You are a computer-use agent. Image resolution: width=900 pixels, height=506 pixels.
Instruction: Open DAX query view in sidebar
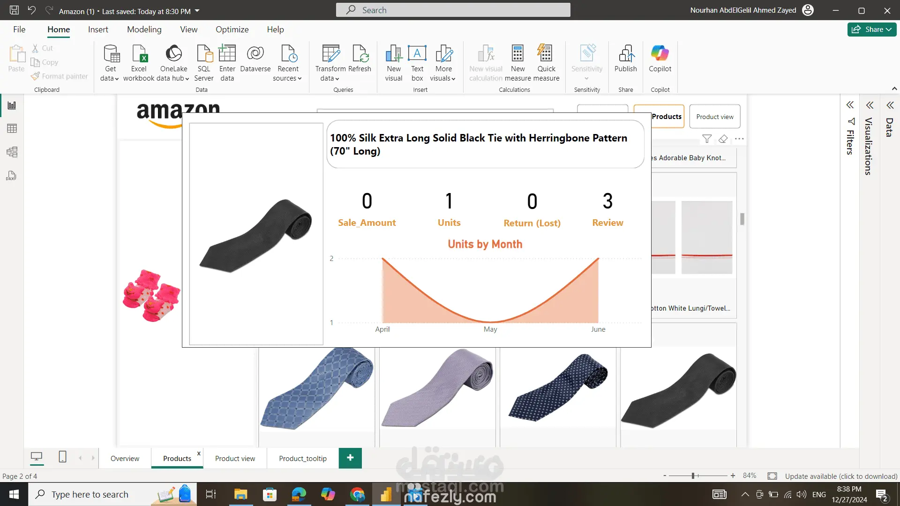click(x=12, y=176)
